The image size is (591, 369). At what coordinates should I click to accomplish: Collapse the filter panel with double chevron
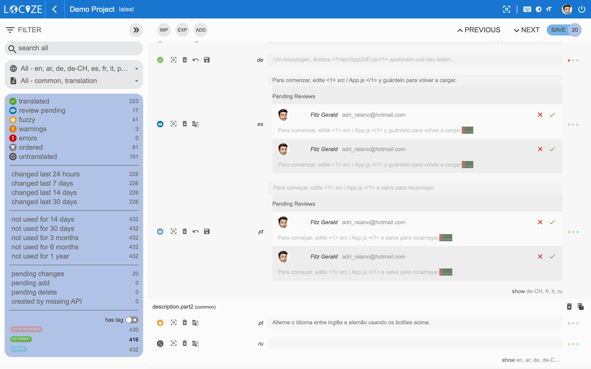136,30
